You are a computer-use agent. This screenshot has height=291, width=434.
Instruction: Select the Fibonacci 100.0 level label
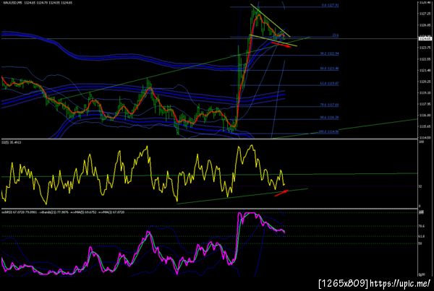click(329, 132)
